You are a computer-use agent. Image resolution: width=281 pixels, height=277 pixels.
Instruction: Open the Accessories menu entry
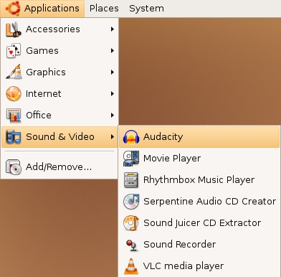[x=59, y=29]
